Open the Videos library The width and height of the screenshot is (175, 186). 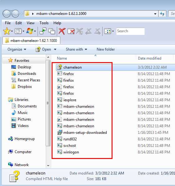point(23,126)
